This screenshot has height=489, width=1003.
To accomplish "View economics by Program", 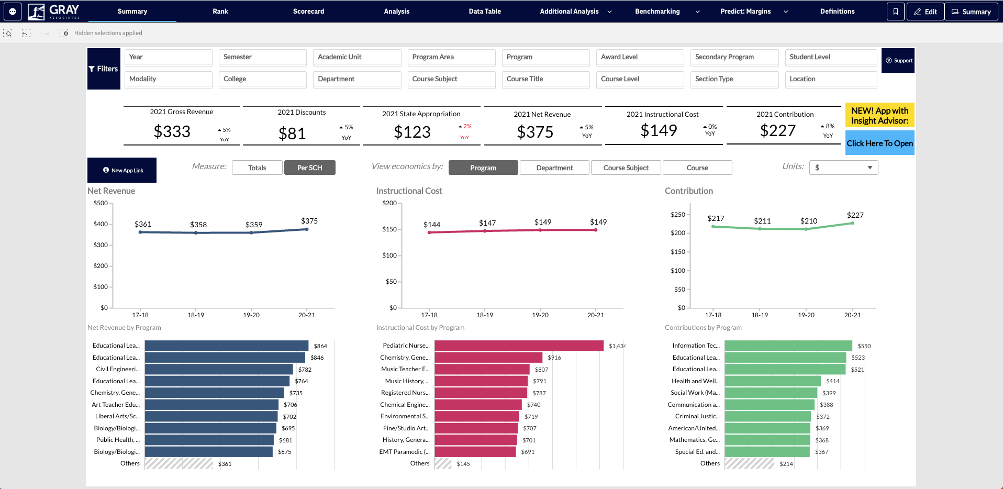I will [x=483, y=168].
